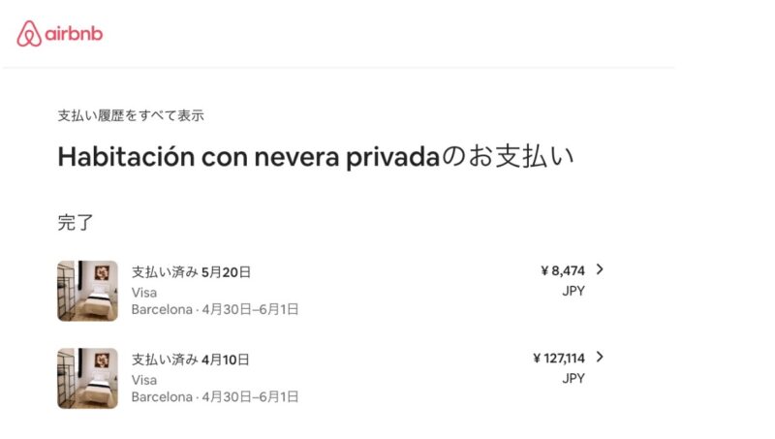Click Visa label under April 10 payment
This screenshot has width=775, height=439.
pyautogui.click(x=144, y=380)
